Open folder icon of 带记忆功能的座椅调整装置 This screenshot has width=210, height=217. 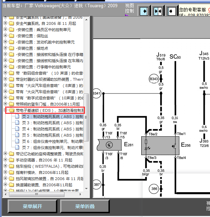point(11,154)
